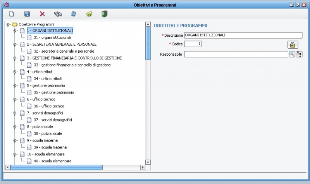Image resolution: width=310 pixels, height=184 pixels.
Task: Collapse the 1 - ORGANI ISTITUZIONALI node
Action: pyautogui.click(x=15, y=31)
